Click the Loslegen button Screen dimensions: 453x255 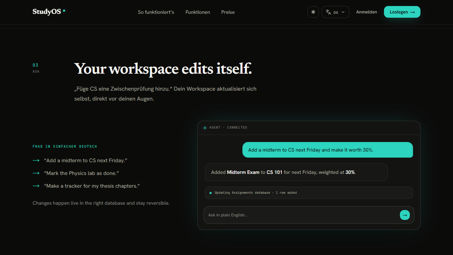coord(402,12)
